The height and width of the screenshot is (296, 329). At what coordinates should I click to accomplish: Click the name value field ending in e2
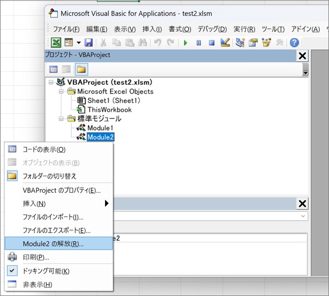tap(210, 238)
